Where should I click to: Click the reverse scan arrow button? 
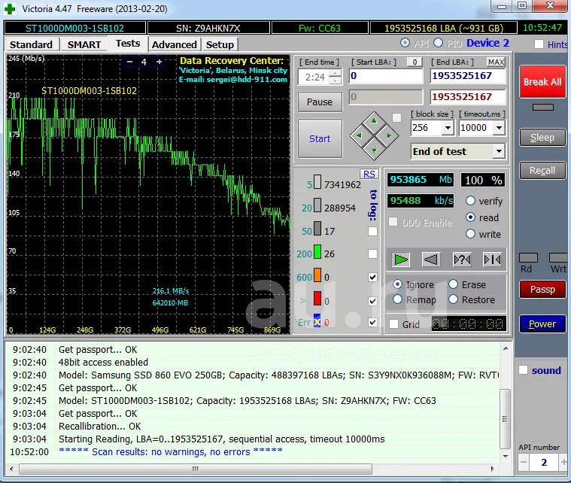tap(431, 260)
